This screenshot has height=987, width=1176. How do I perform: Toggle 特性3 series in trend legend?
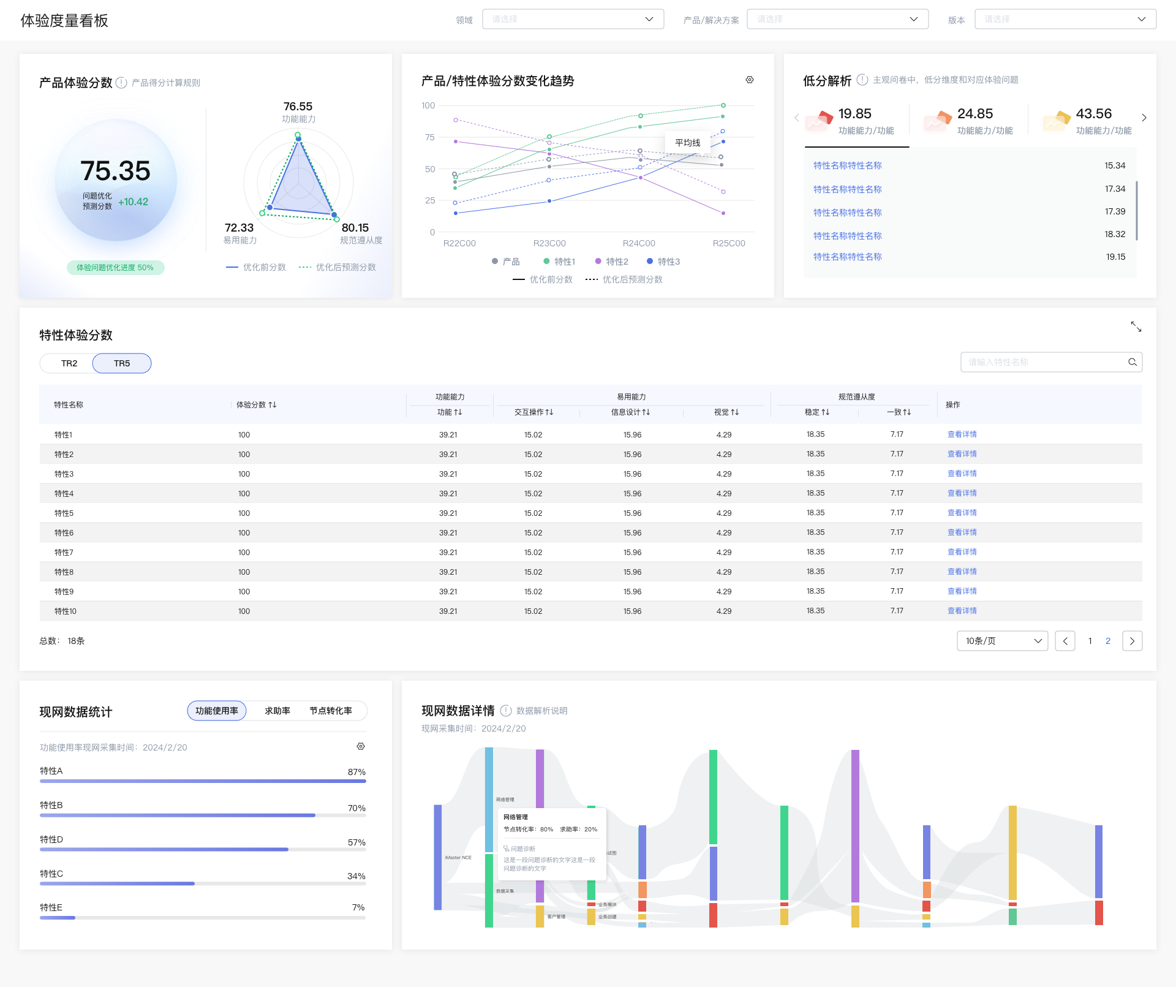[x=663, y=262]
